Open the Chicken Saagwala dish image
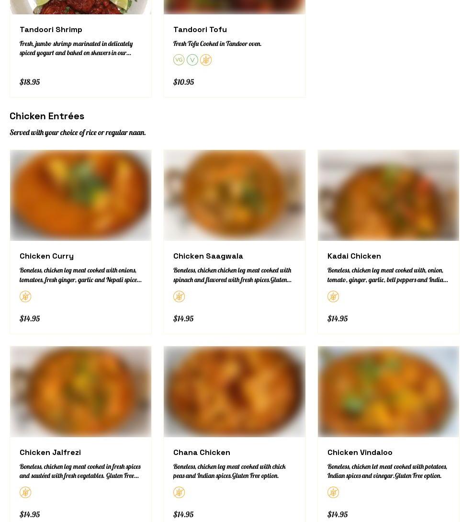 (x=234, y=195)
